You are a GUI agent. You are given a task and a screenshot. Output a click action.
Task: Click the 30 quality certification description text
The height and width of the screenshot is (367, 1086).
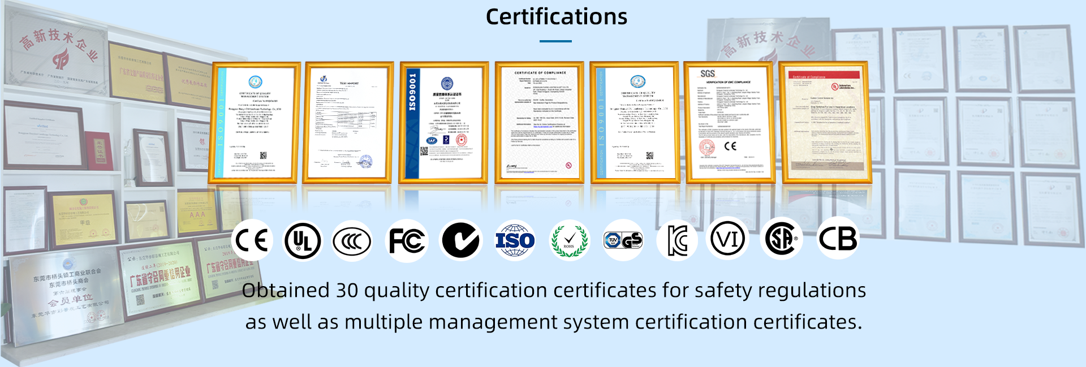pyautogui.click(x=554, y=306)
